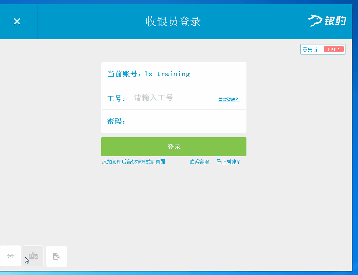358x275 pixels.
Task: Open the 联系客服 customer service link
Action: coord(199,162)
